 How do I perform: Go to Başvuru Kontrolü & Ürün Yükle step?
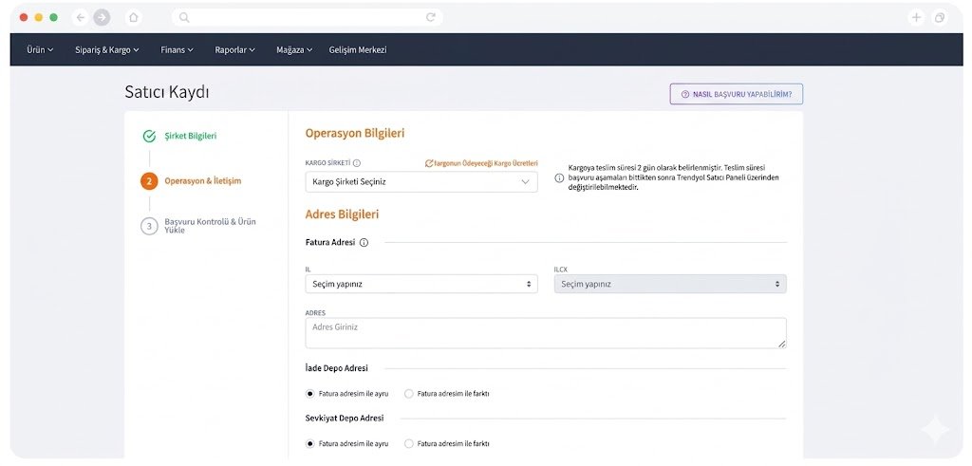click(x=209, y=226)
